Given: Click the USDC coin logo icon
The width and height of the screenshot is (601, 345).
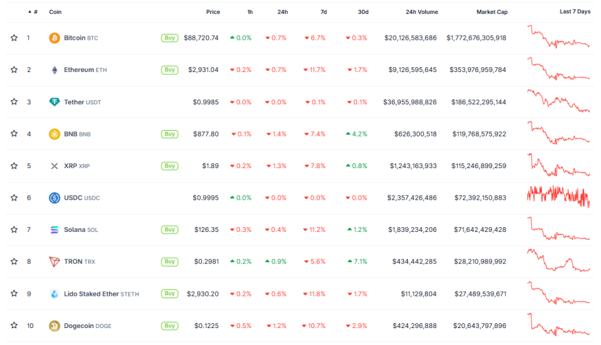Looking at the screenshot, I should (55, 198).
